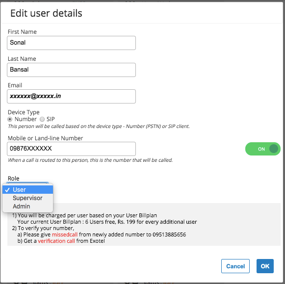Click the red verification call text
Viewport: 285px width, 284px height.
click(56, 241)
